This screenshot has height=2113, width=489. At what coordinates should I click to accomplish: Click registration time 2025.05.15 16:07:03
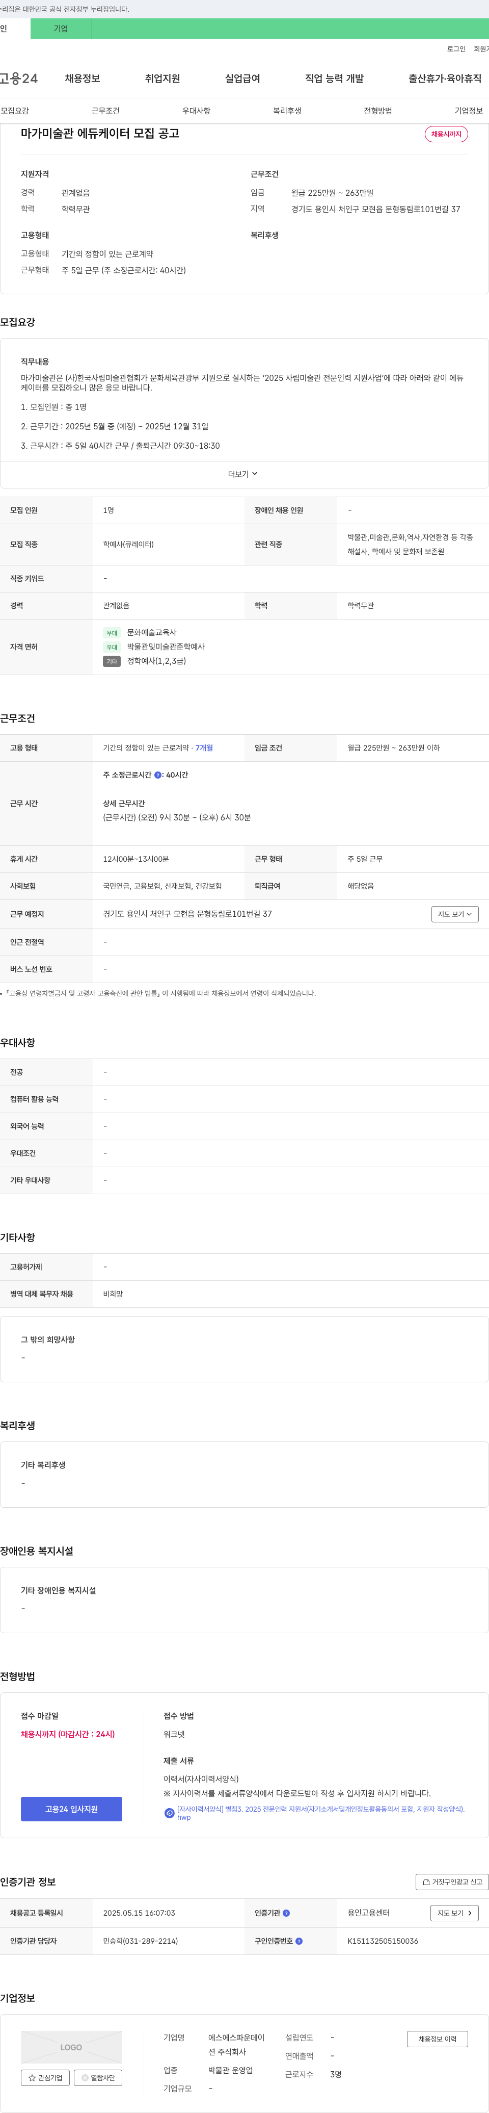(139, 1913)
